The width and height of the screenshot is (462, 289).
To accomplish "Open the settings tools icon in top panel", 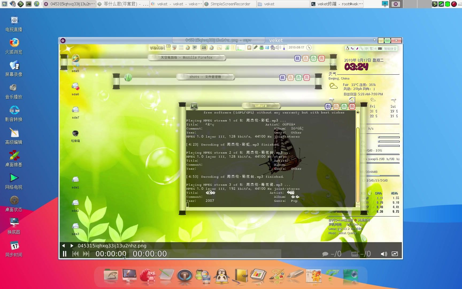I will 13,4.
